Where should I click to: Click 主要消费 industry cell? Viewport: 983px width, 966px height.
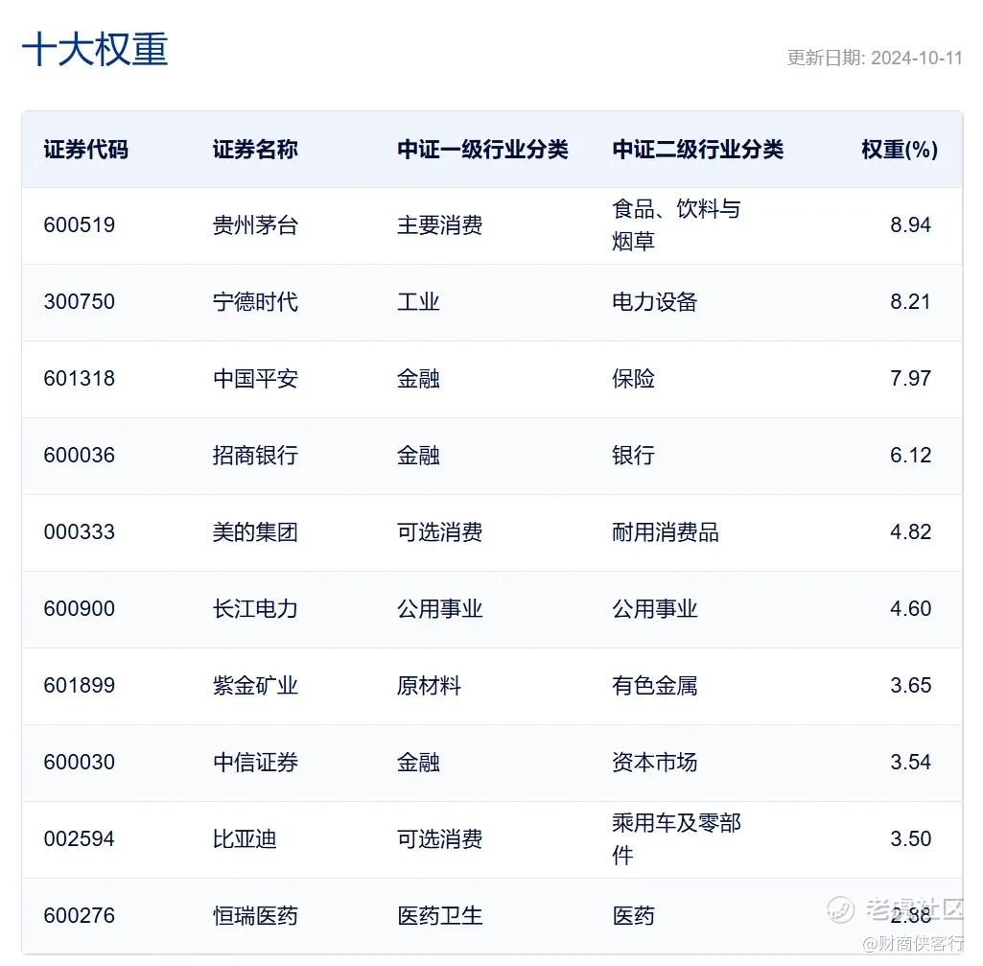439,224
